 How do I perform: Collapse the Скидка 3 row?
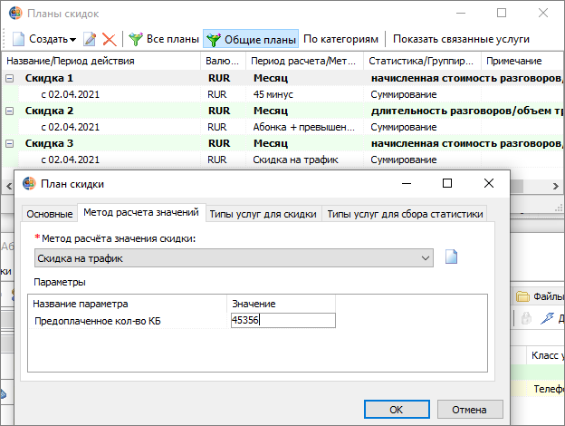[x=10, y=143]
